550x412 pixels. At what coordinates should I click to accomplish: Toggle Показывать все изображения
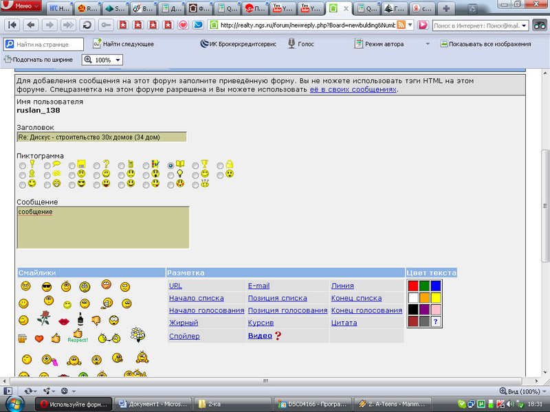click(485, 44)
